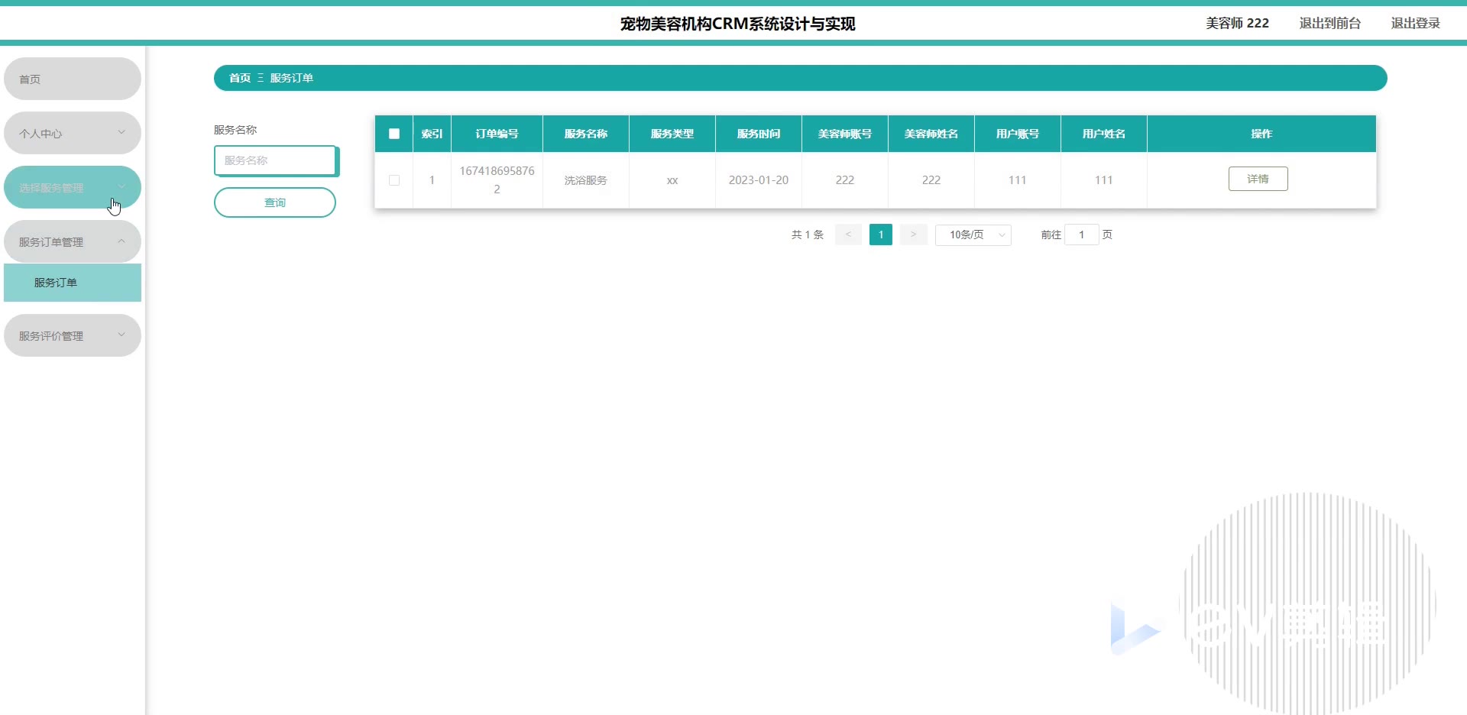
Task: Click 退出到前台 in top bar
Action: coord(1330,23)
